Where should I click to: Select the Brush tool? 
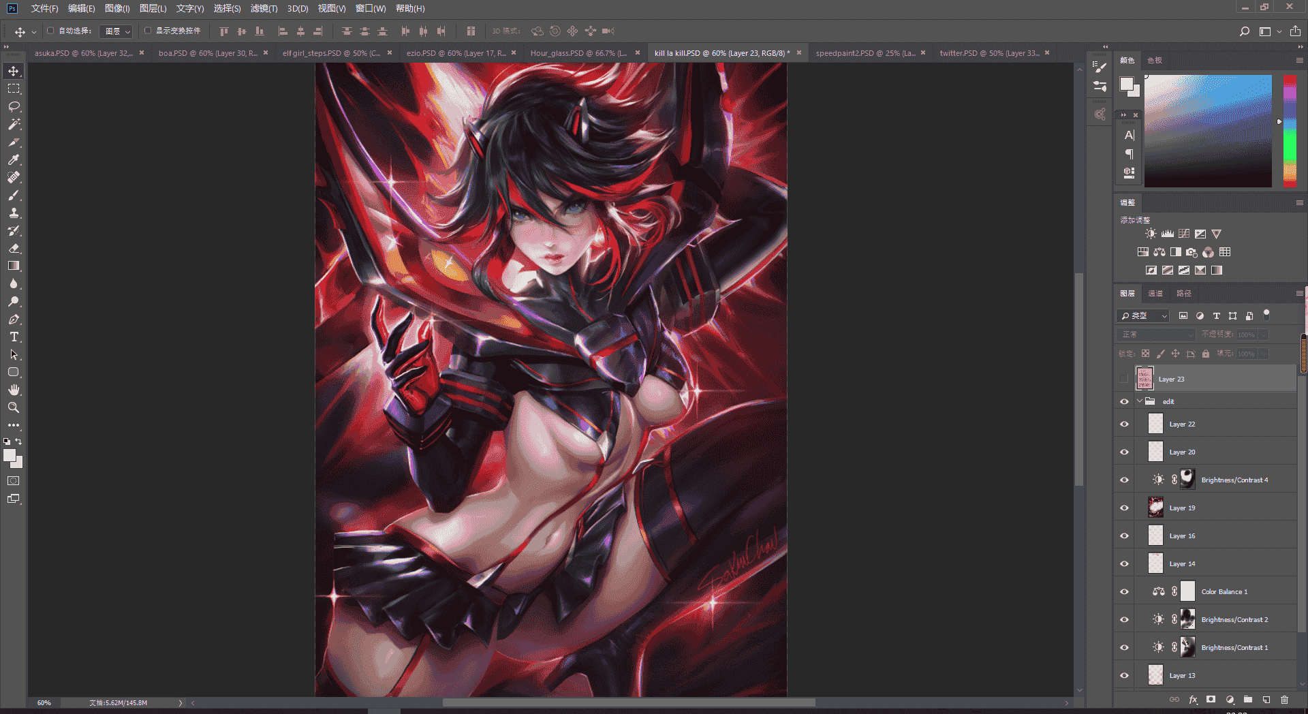[x=14, y=195]
